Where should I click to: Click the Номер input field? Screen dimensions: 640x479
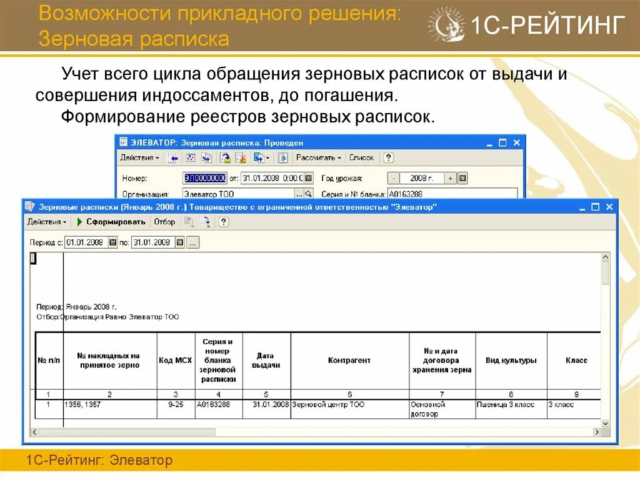(204, 178)
